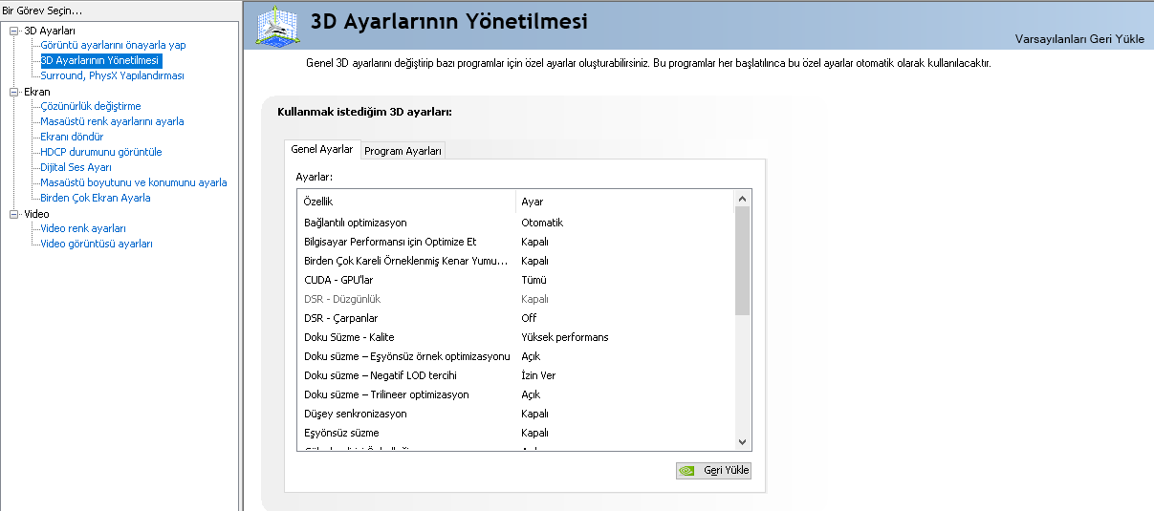Select Bağlantılı optimizasyon row
The height and width of the screenshot is (511, 1154).
(x=515, y=223)
